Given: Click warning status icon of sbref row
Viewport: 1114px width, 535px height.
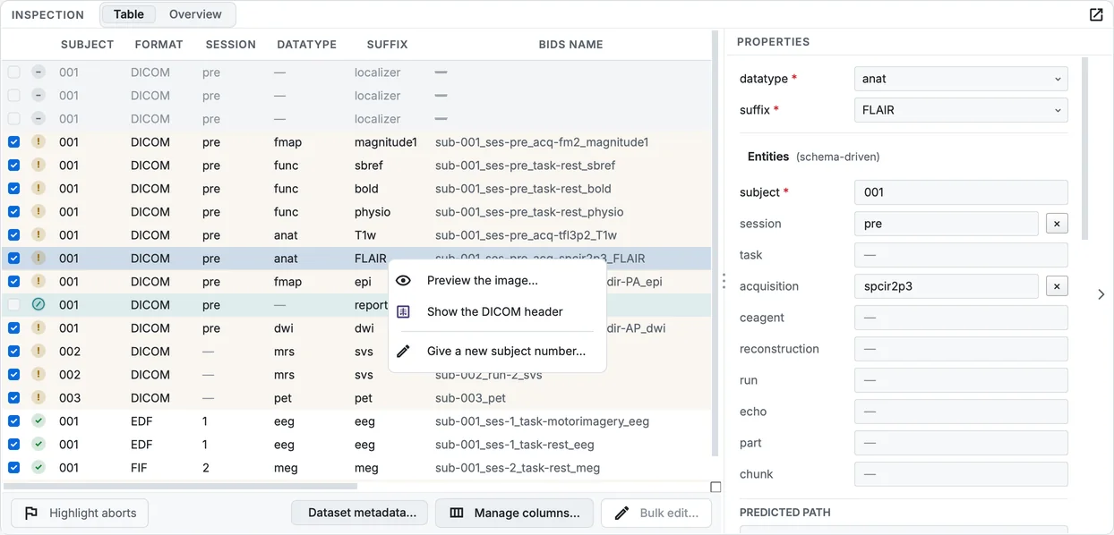Looking at the screenshot, I should 39,165.
